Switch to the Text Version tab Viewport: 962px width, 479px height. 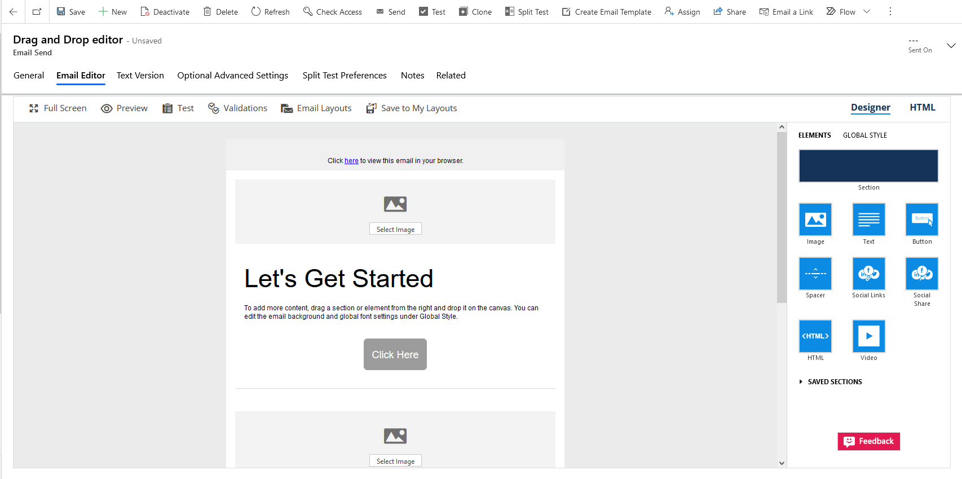[x=140, y=76]
